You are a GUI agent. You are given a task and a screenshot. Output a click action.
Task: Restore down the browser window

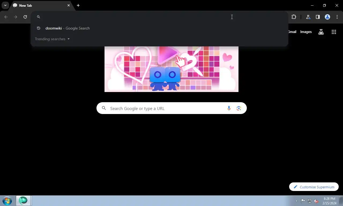pos(325,5)
